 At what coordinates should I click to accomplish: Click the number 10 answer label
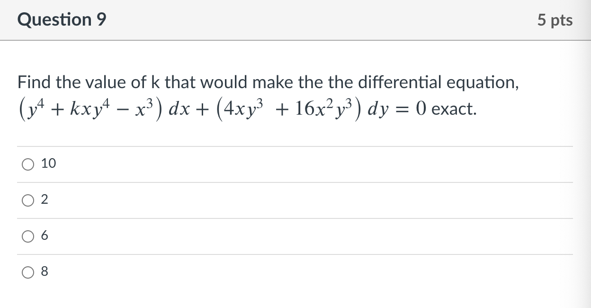click(49, 163)
